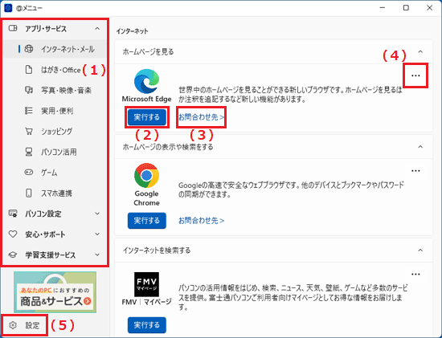Maximize the @メニュー window
This screenshot has height=338, width=442.
pyautogui.click(x=406, y=7)
